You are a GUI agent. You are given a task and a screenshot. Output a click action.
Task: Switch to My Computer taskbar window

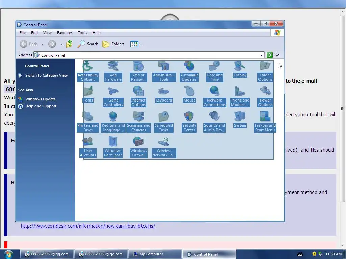point(155,254)
